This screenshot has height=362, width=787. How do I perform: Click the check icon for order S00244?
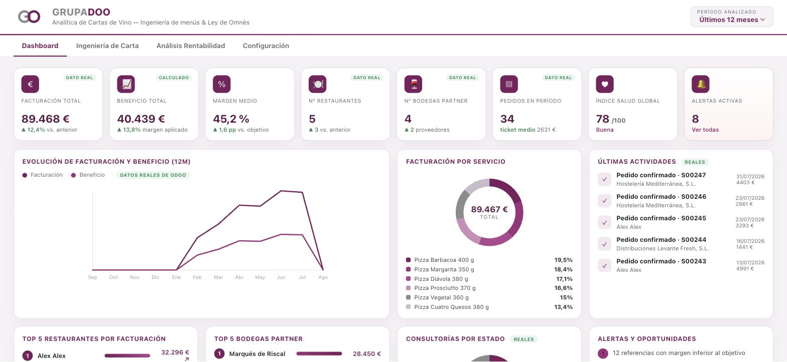[604, 244]
